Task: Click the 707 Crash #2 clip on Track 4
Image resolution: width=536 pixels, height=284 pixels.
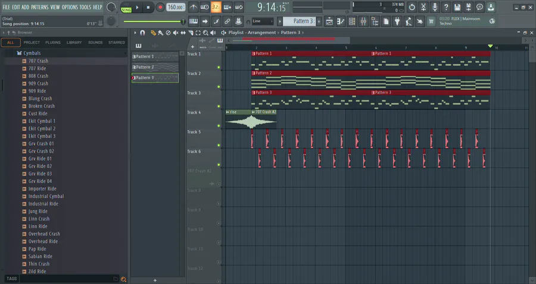Action: [264, 119]
